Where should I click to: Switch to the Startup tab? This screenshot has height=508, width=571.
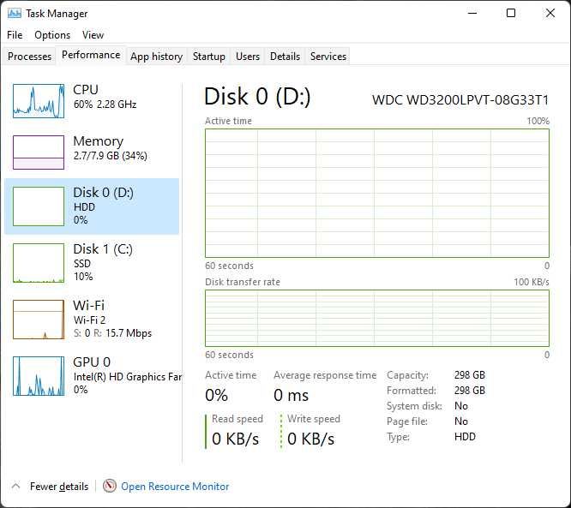[x=208, y=57]
